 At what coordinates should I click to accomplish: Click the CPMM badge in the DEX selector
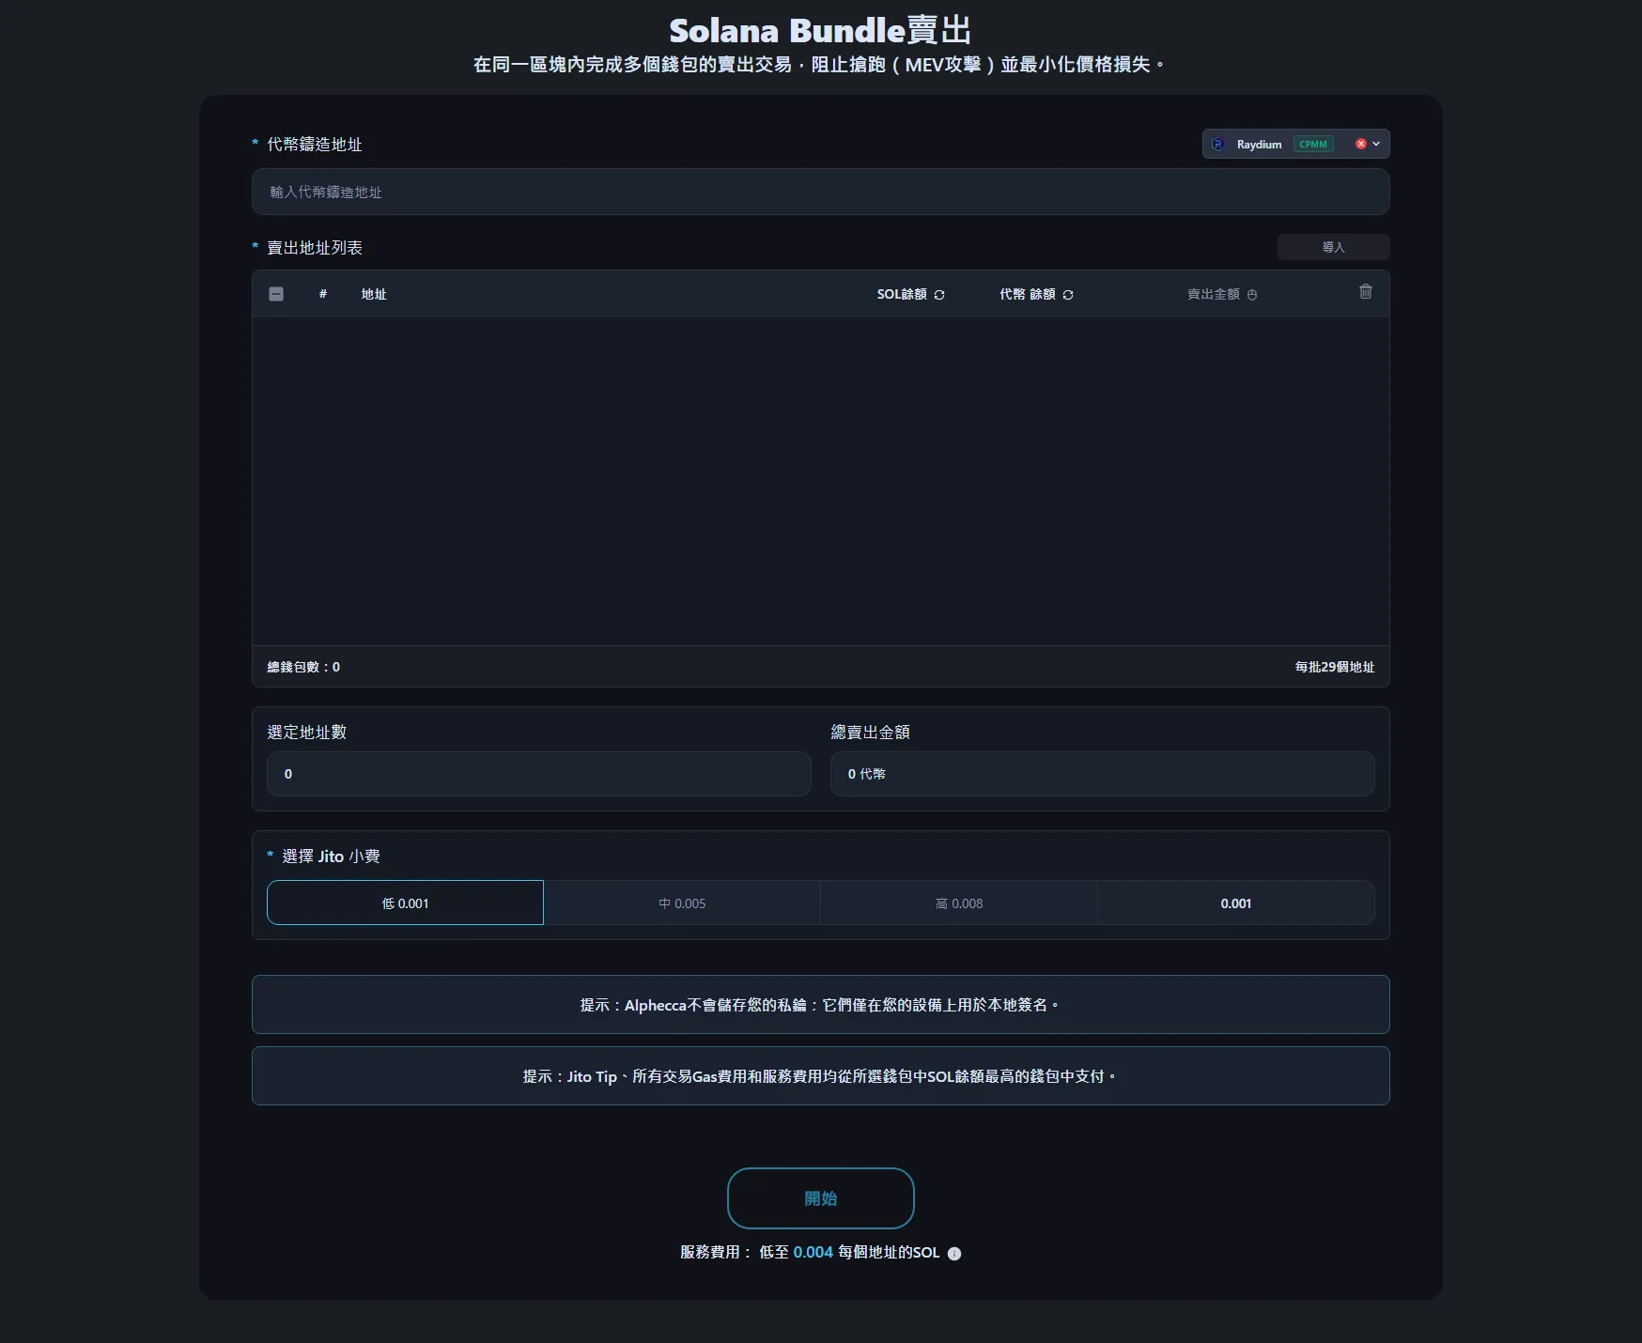pos(1313,145)
